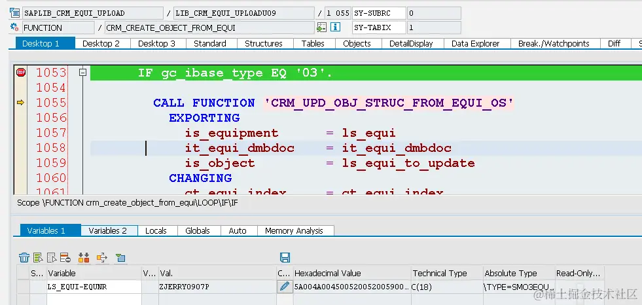Click the yellow current-line arrow at line 1055
Image resolution: width=642 pixels, height=305 pixels.
20,103
